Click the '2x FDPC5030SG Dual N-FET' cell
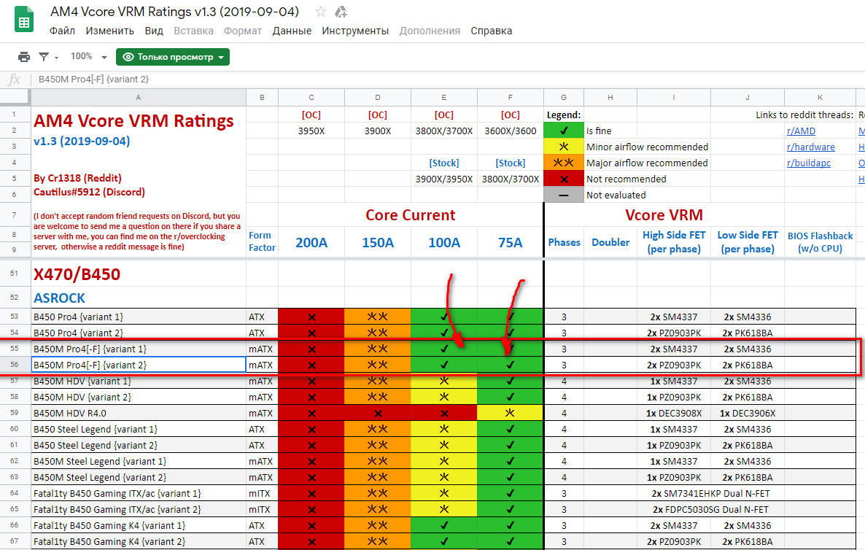 pyautogui.click(x=710, y=509)
